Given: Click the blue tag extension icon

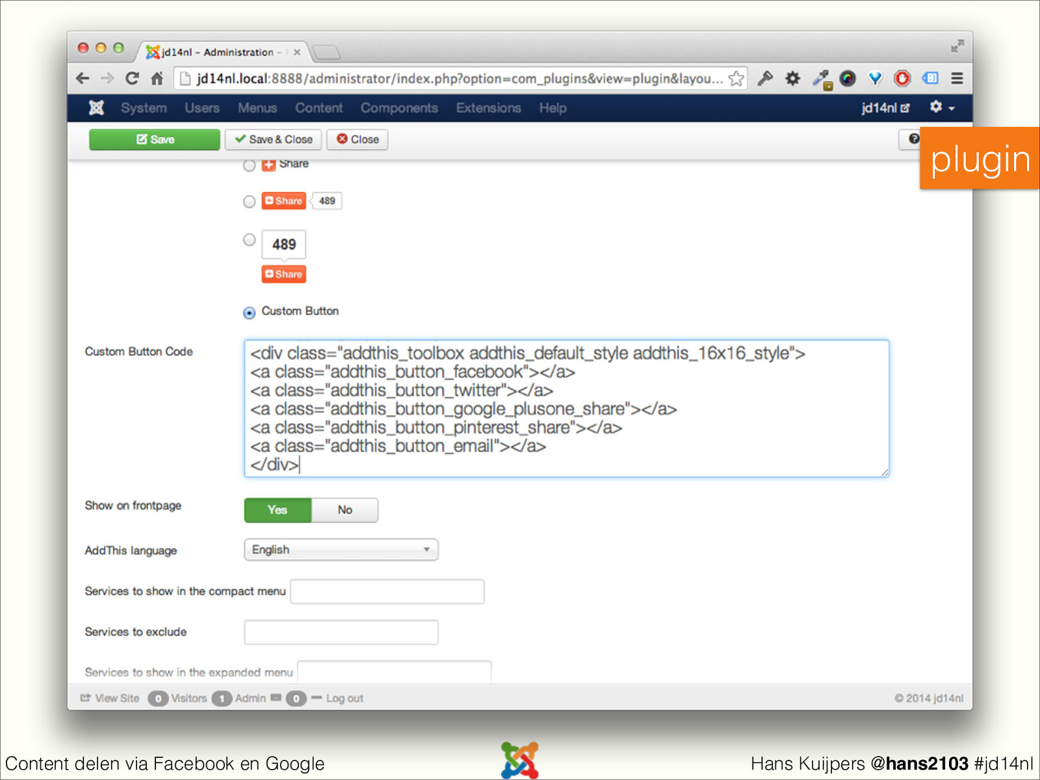Looking at the screenshot, I should [x=930, y=79].
